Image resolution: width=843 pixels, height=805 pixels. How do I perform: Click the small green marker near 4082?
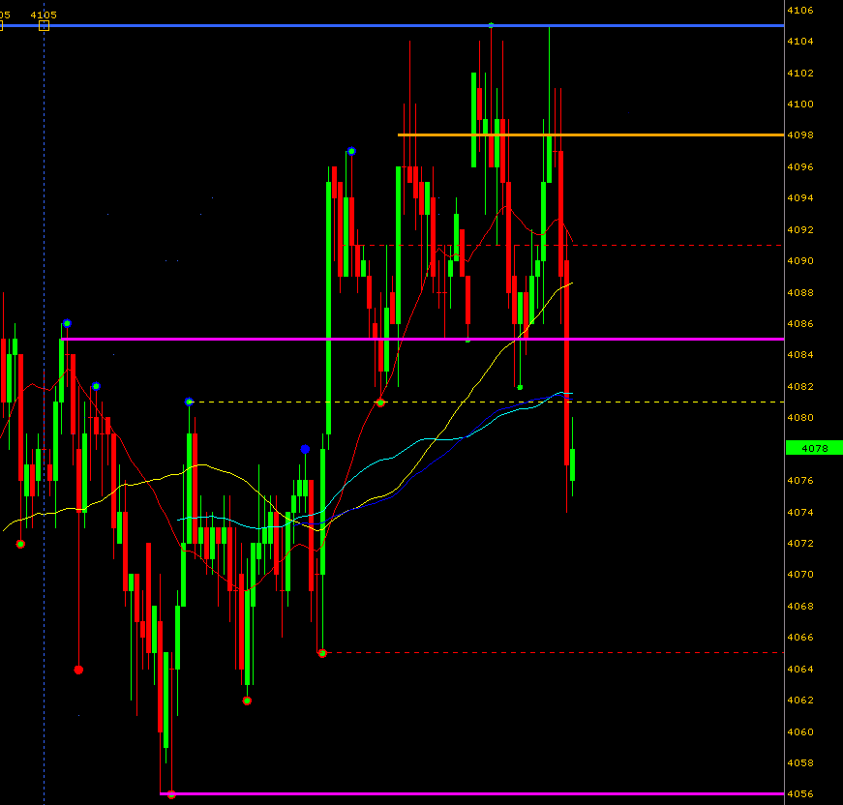click(520, 387)
